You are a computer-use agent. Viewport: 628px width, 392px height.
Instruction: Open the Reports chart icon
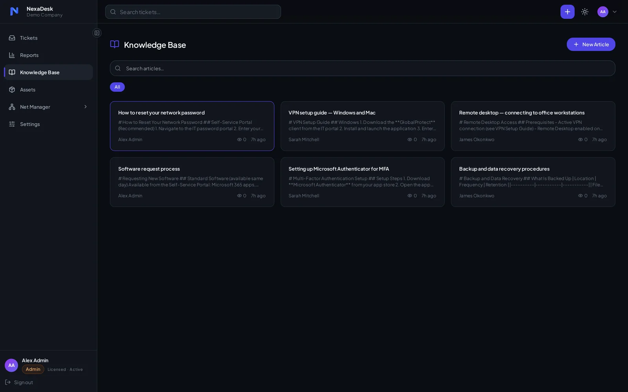point(12,55)
